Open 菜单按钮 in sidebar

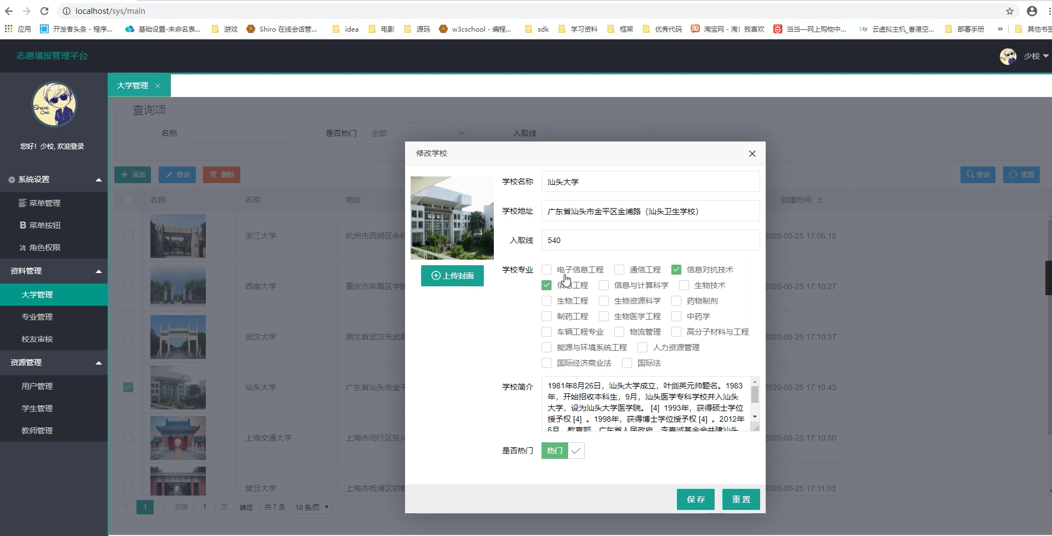(x=54, y=225)
